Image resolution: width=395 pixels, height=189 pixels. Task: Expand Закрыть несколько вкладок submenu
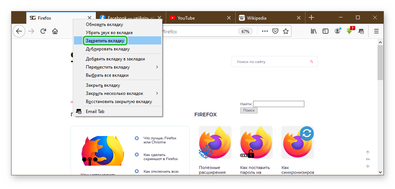coord(118,93)
